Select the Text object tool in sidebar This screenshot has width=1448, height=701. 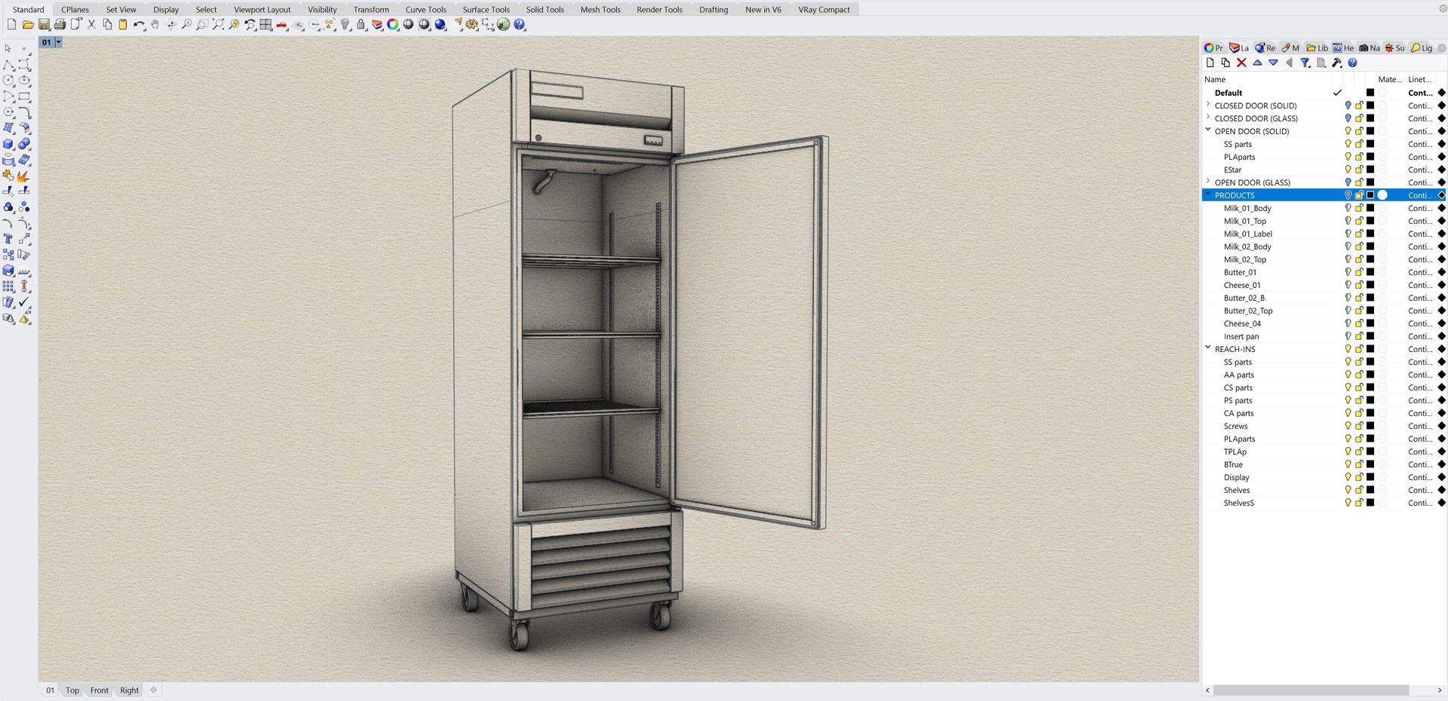(8, 239)
